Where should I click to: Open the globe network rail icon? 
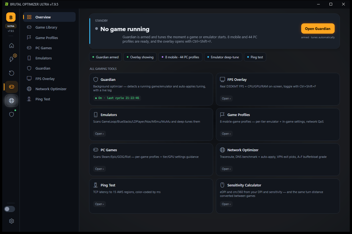click(x=11, y=101)
